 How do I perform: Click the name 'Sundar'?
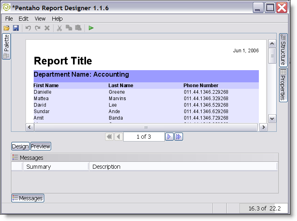pyautogui.click(x=42, y=112)
